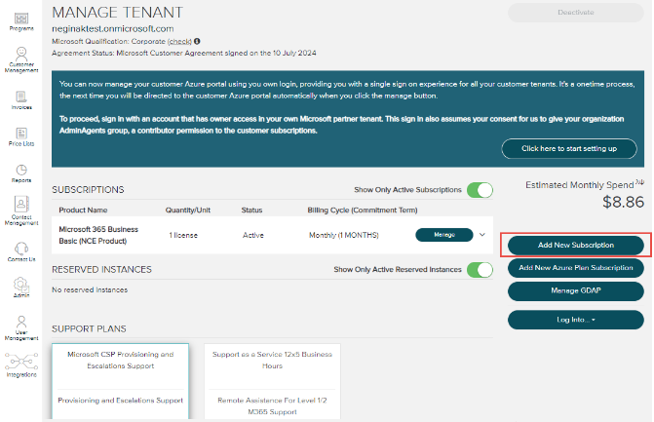The image size is (654, 422).
Task: Open the Admin gear icon
Action: point(20,285)
